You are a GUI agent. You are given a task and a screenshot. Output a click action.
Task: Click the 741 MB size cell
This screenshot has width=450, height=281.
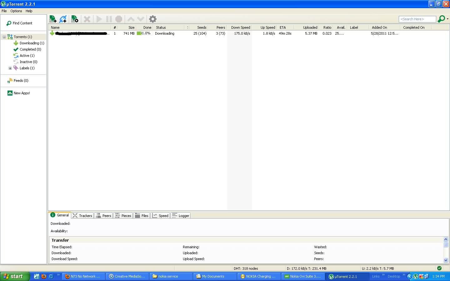coord(129,33)
